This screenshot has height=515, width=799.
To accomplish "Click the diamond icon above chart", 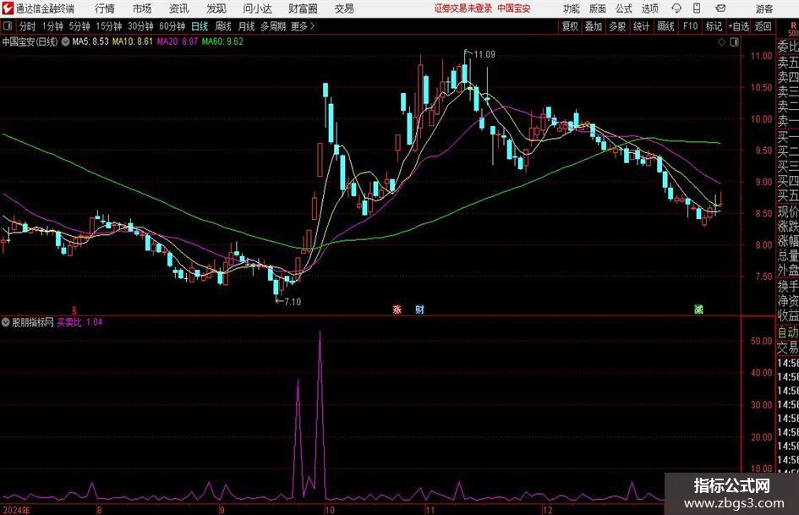I will [721, 42].
